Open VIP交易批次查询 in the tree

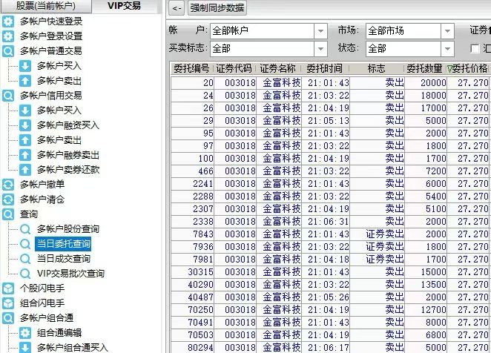pos(70,274)
